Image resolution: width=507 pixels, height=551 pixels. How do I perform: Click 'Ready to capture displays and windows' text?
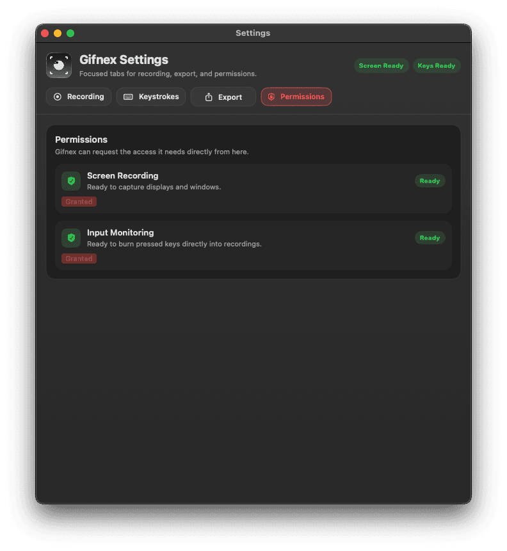pyautogui.click(x=154, y=187)
